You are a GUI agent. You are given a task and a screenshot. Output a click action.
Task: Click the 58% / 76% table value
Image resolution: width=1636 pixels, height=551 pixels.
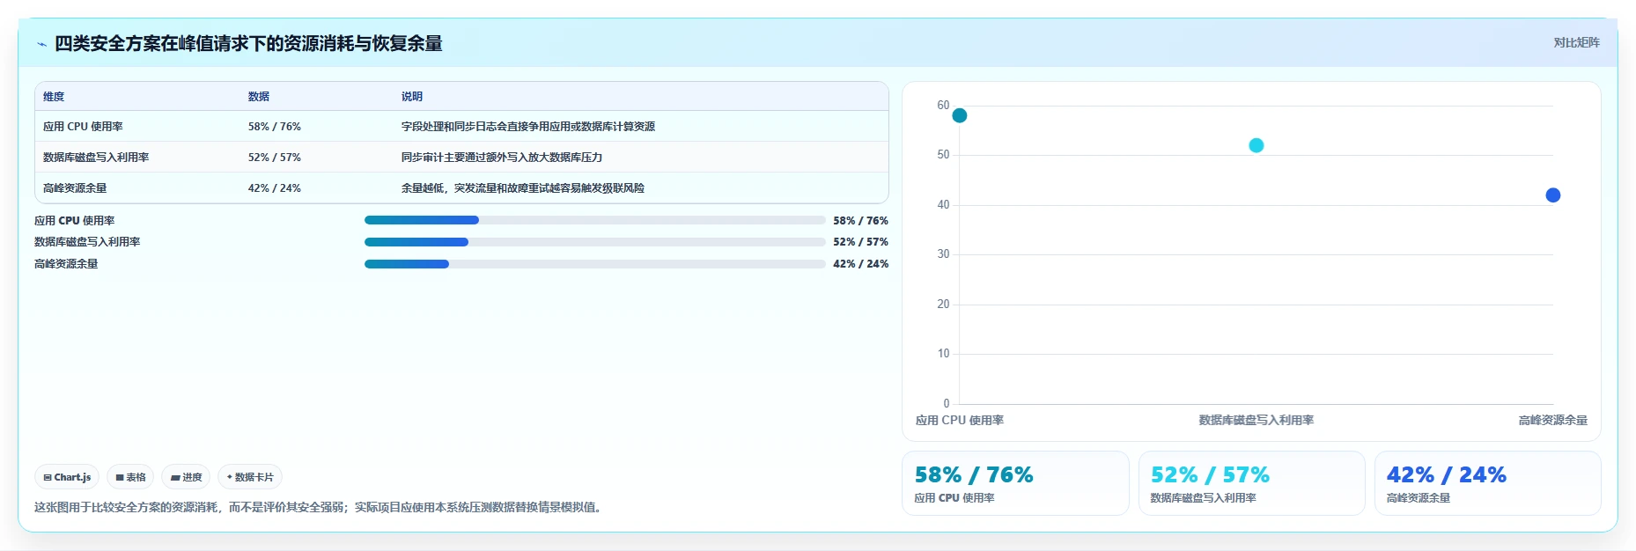[x=275, y=127]
